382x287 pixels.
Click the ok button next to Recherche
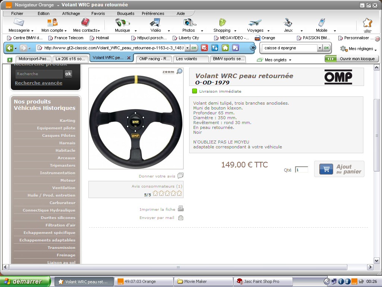(x=68, y=74)
